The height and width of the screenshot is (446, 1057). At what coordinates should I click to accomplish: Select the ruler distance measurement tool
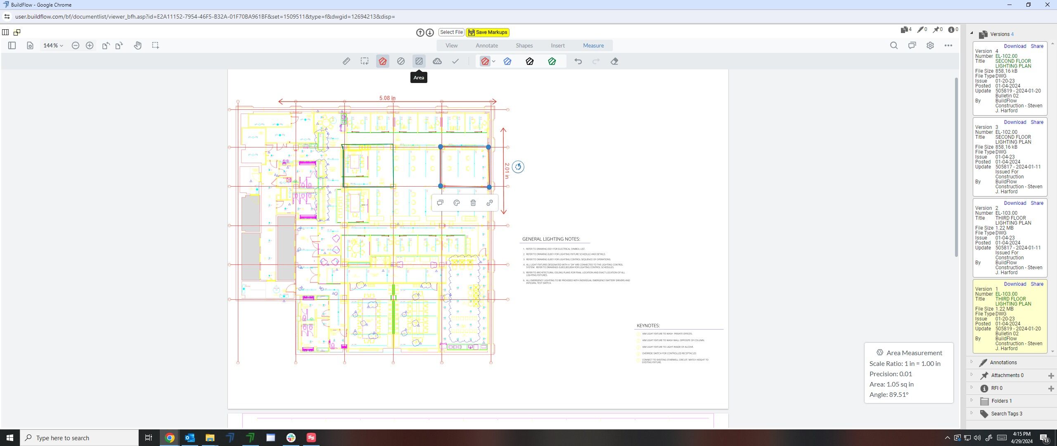[x=346, y=61]
